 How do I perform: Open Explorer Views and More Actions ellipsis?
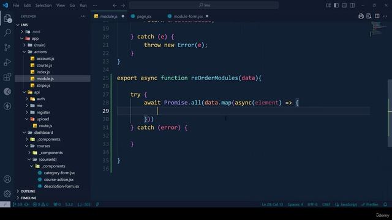coord(83,16)
